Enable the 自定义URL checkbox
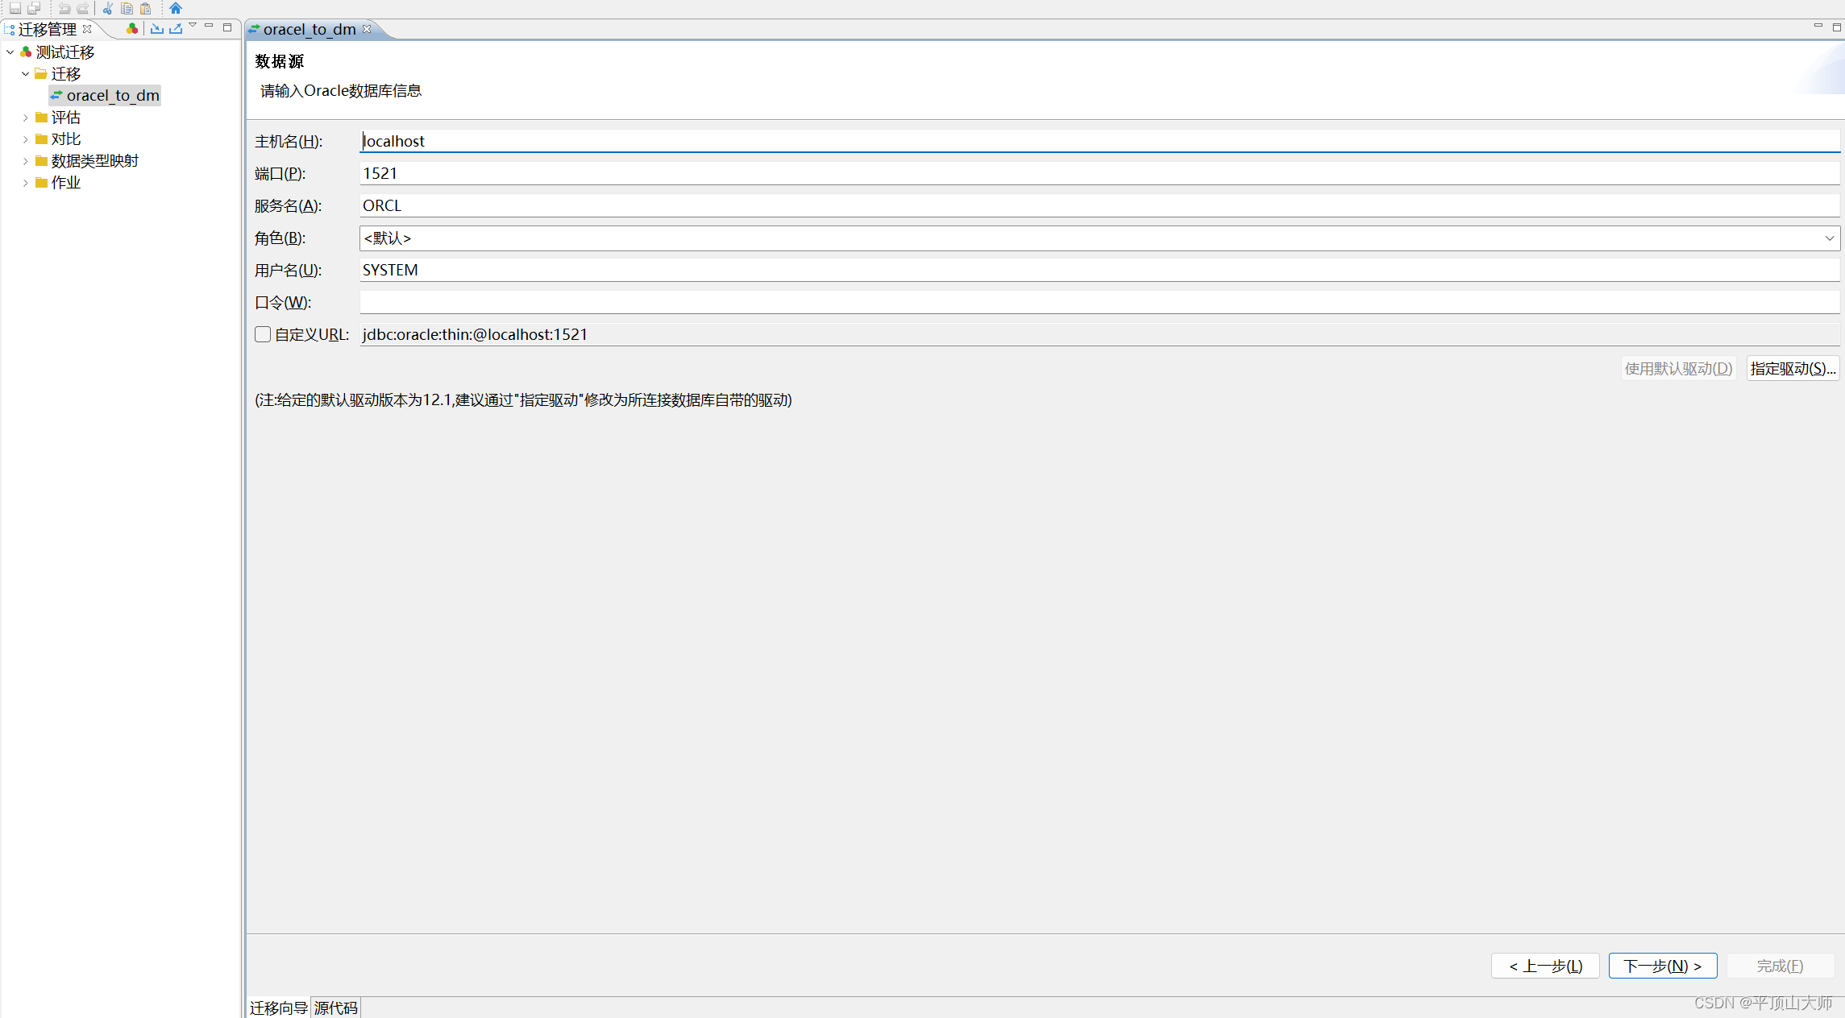Screen dimensions: 1845x1018 (x=263, y=334)
